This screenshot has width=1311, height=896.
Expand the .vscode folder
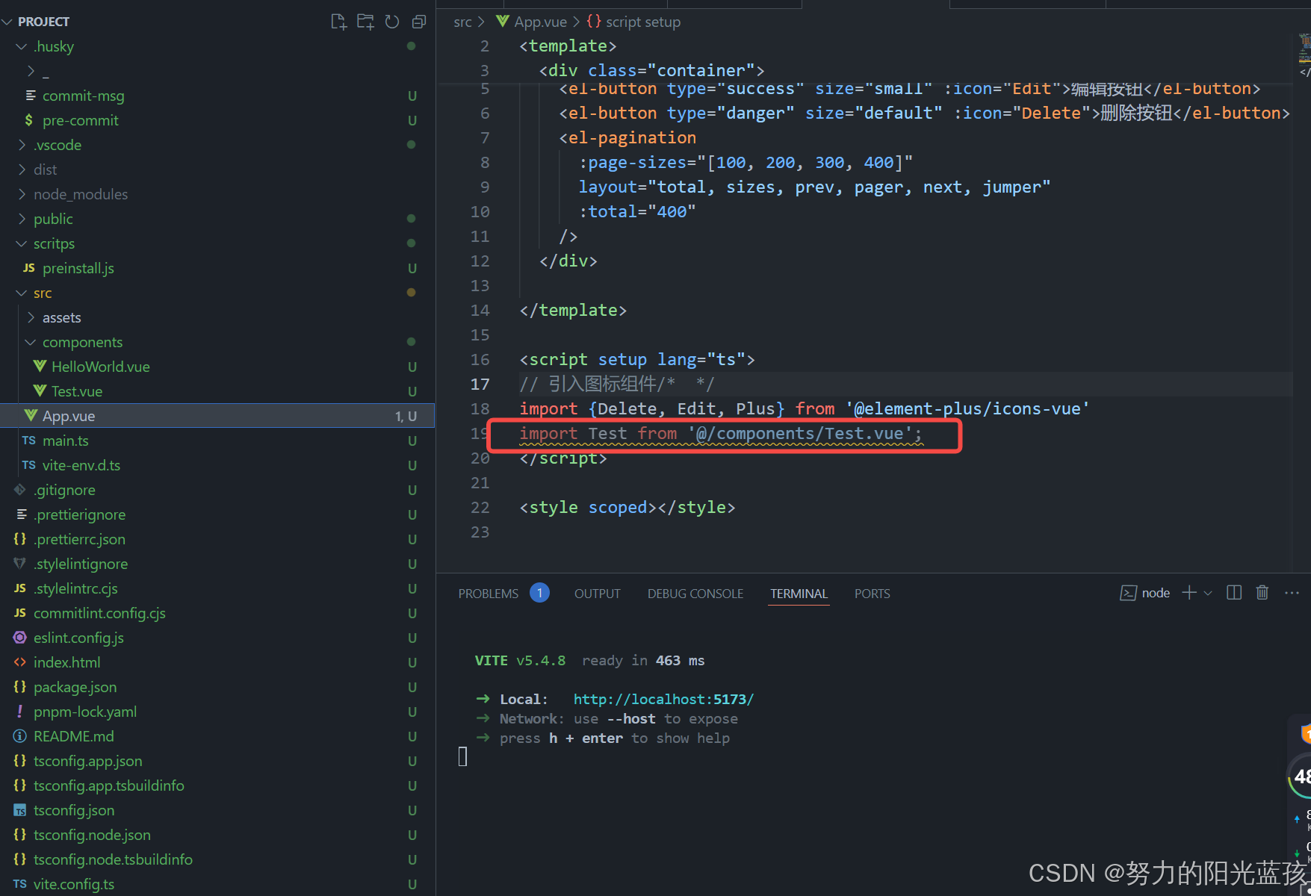point(50,145)
